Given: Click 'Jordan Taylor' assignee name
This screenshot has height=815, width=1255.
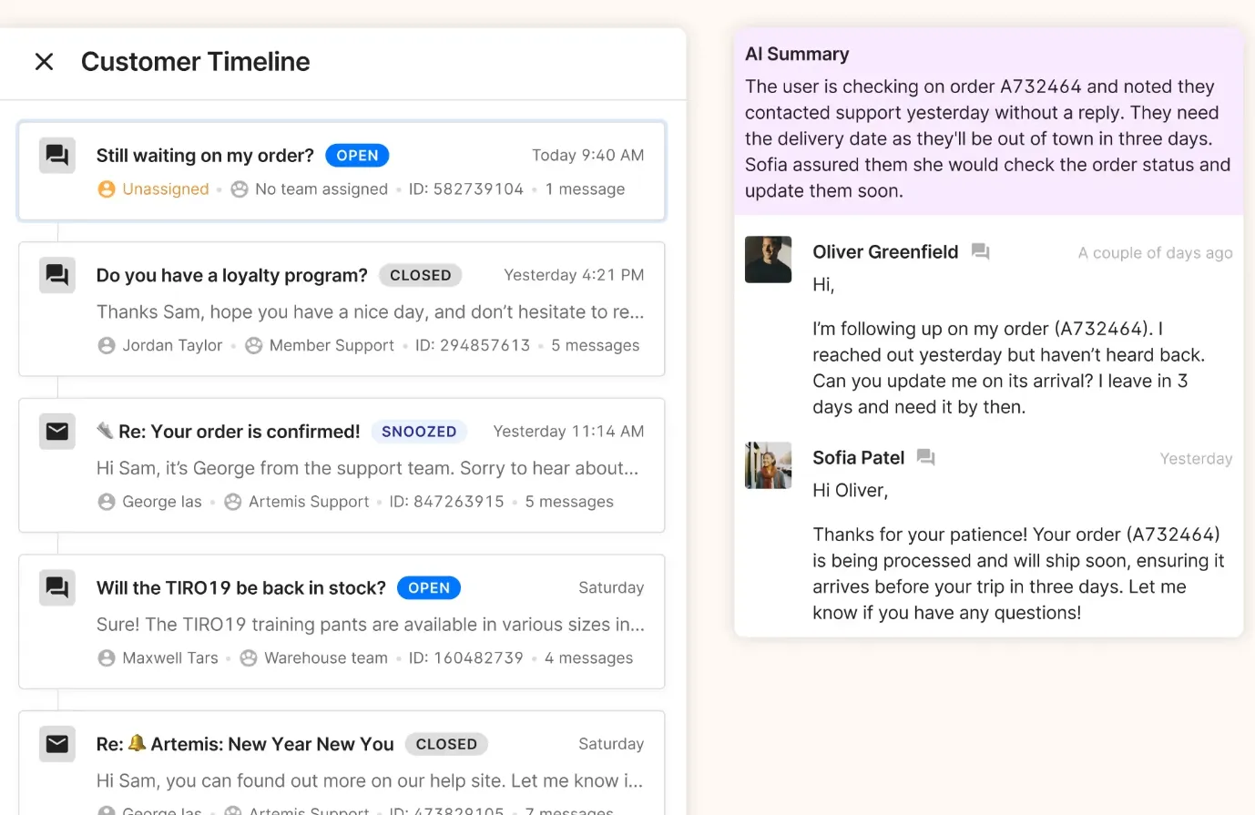Looking at the screenshot, I should click(172, 346).
